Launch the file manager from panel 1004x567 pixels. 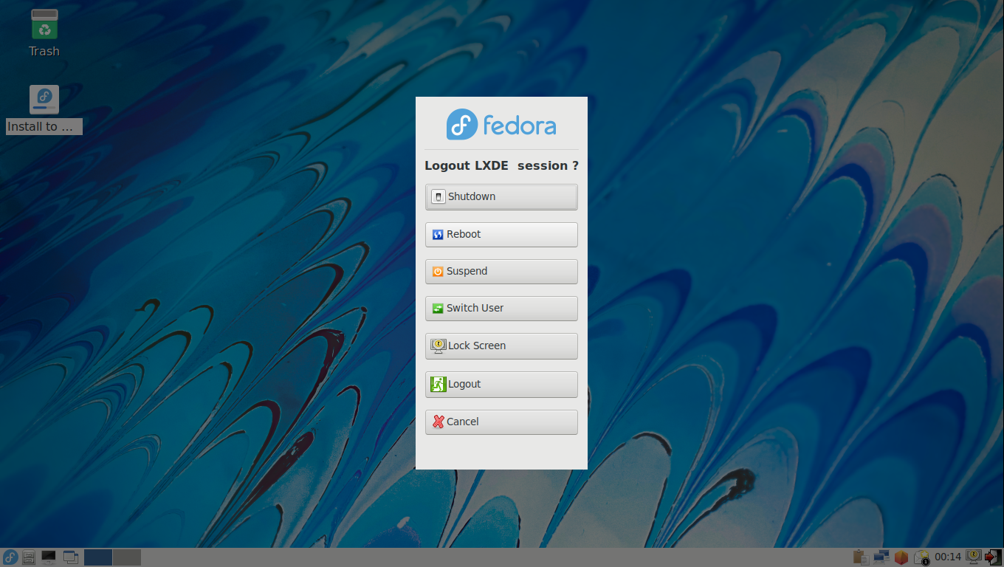[x=29, y=557]
